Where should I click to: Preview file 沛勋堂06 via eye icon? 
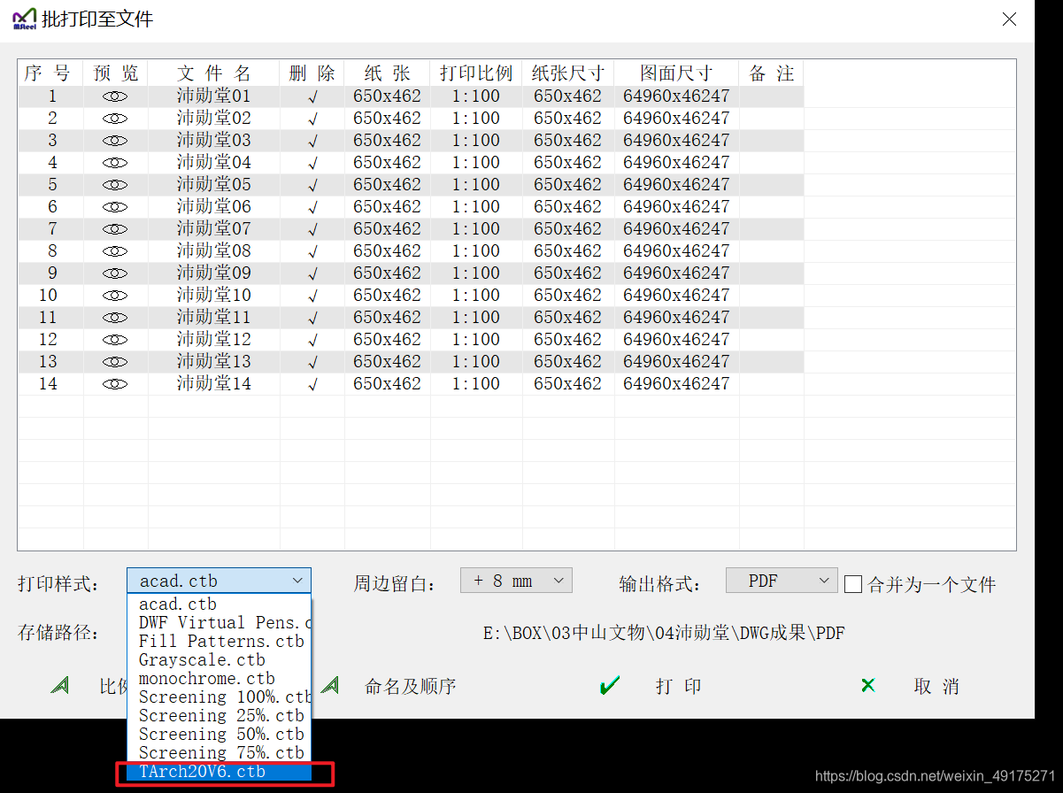click(x=115, y=207)
